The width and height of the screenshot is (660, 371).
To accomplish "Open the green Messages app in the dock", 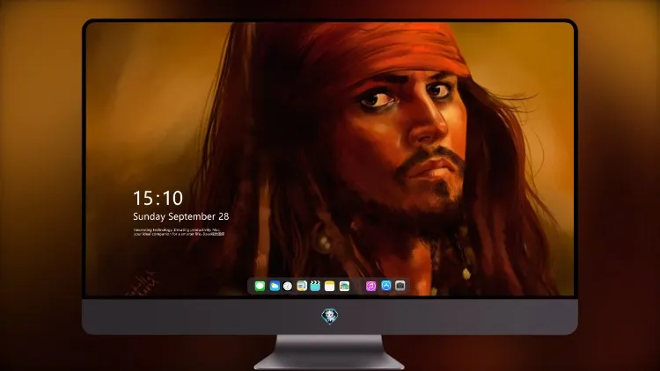I will click(x=260, y=286).
